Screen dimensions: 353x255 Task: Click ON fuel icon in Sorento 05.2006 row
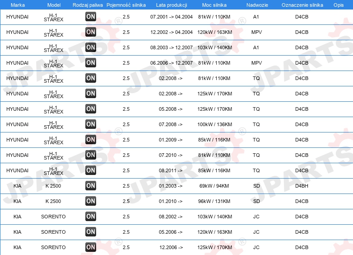(x=91, y=231)
